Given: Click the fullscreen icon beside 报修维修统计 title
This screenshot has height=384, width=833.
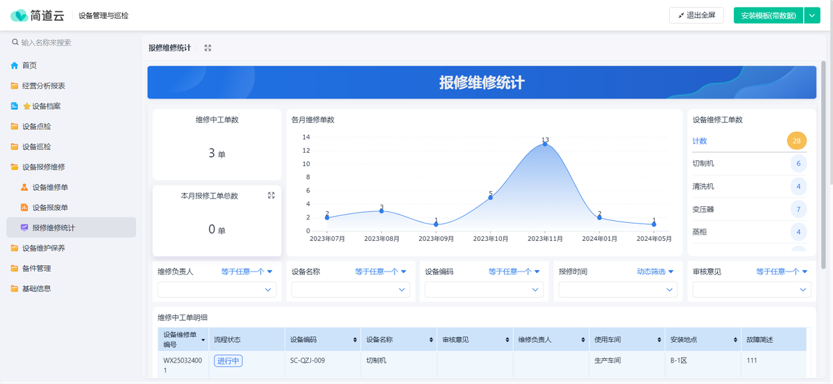Looking at the screenshot, I should pos(208,48).
